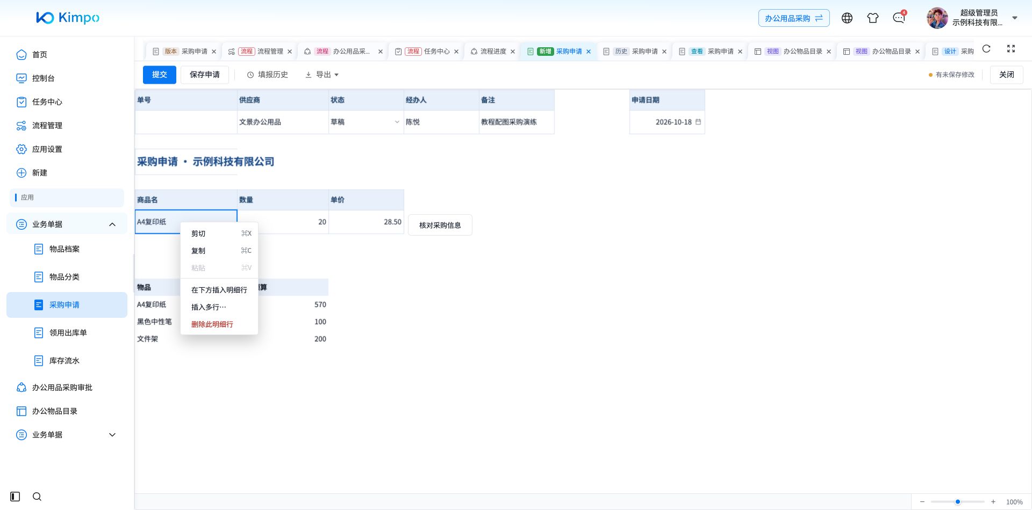This screenshot has height=510, width=1032.
Task: Click 核对采购信息 button
Action: (440, 225)
